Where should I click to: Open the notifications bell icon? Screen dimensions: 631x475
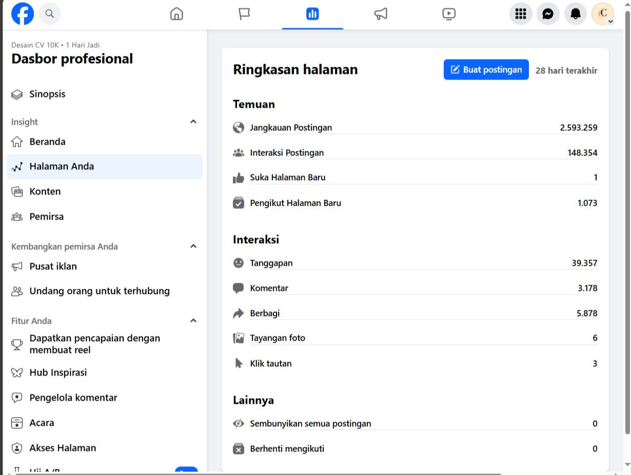point(576,14)
